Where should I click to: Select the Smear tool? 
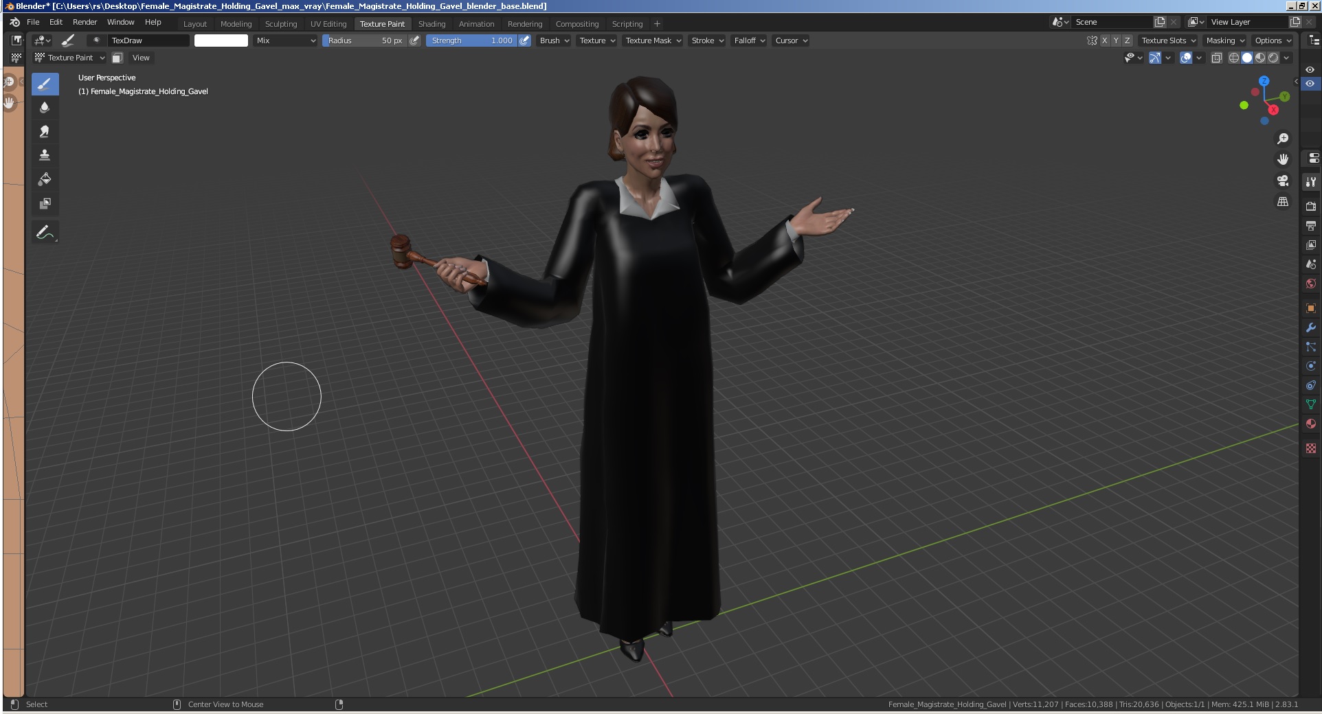point(45,132)
